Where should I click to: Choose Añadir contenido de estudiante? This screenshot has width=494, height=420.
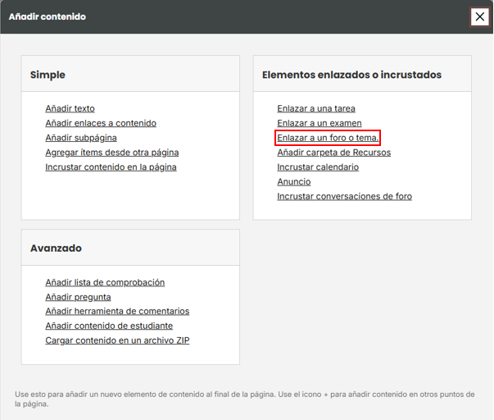tap(109, 326)
